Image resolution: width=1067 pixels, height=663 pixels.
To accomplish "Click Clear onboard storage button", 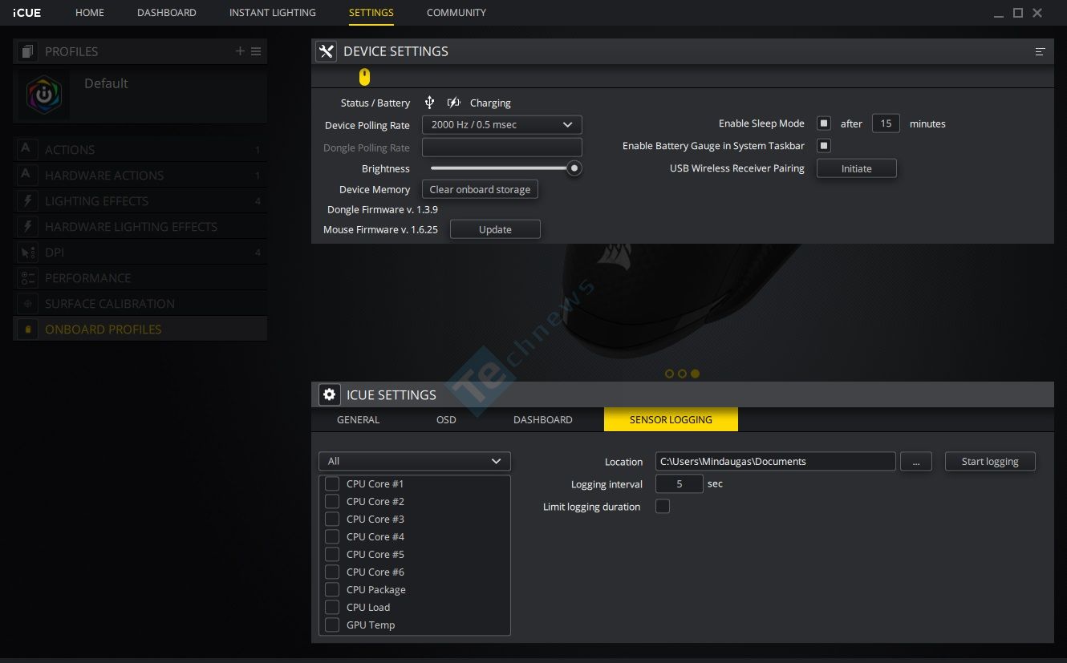I will click(x=480, y=189).
